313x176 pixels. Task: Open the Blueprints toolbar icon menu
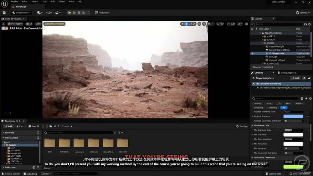pyautogui.click(x=49, y=13)
